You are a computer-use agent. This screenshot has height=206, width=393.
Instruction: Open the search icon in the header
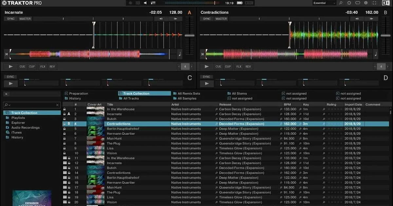(341, 3)
